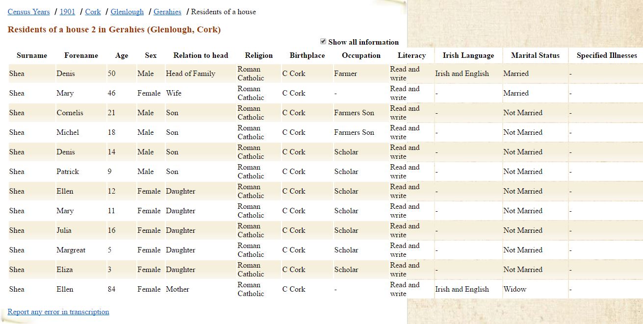Click C Cork birthplace in Cornelis row
643x324 pixels.
pos(294,113)
